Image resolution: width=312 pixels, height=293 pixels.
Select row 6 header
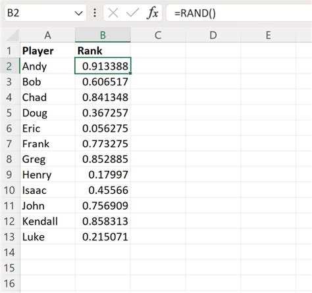pos(10,128)
